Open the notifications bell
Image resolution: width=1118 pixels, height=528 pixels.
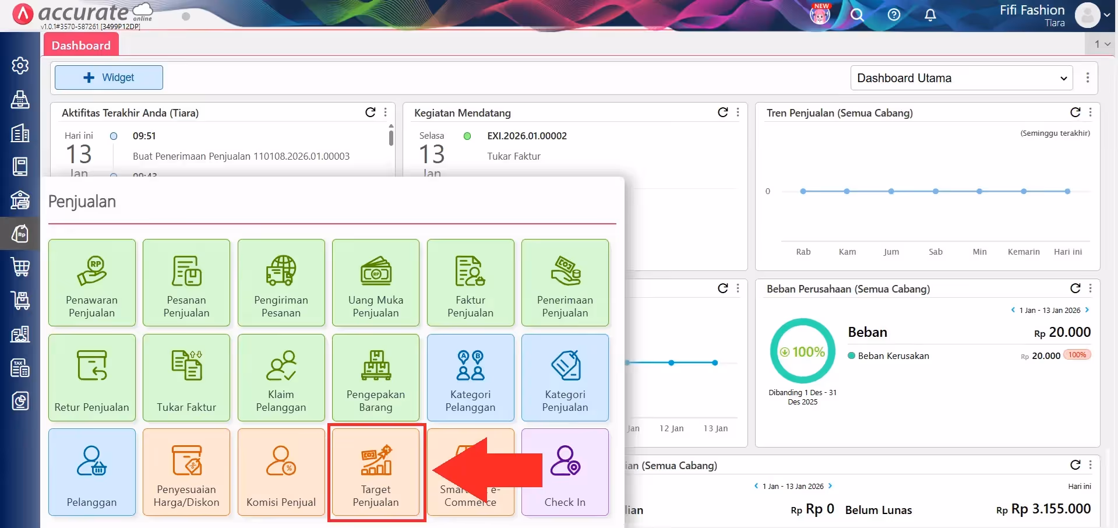(930, 15)
